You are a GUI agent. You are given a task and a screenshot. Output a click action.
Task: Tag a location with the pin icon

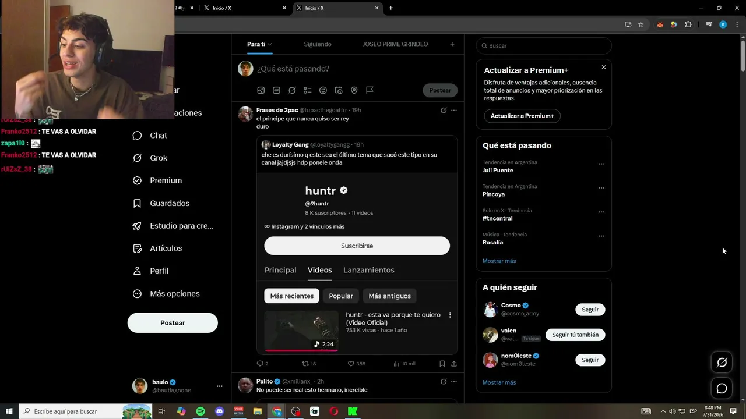(x=354, y=90)
